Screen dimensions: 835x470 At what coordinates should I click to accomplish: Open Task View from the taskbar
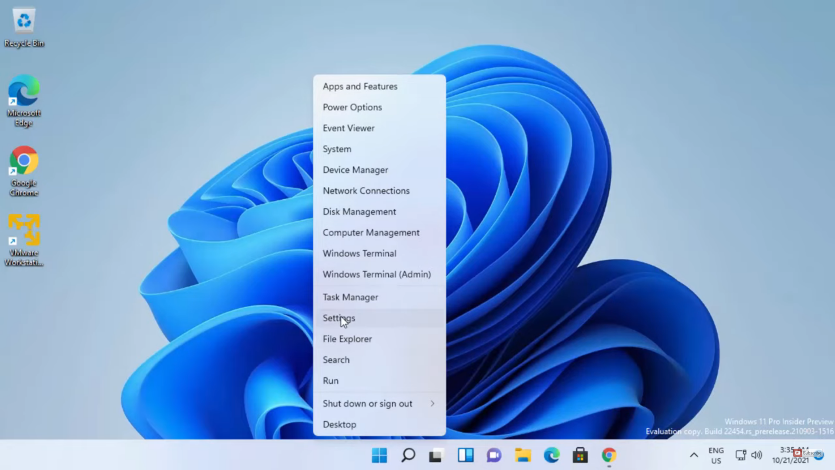436,455
